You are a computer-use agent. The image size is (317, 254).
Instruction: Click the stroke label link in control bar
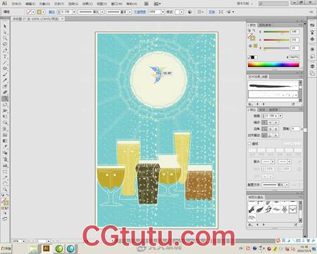(51, 12)
